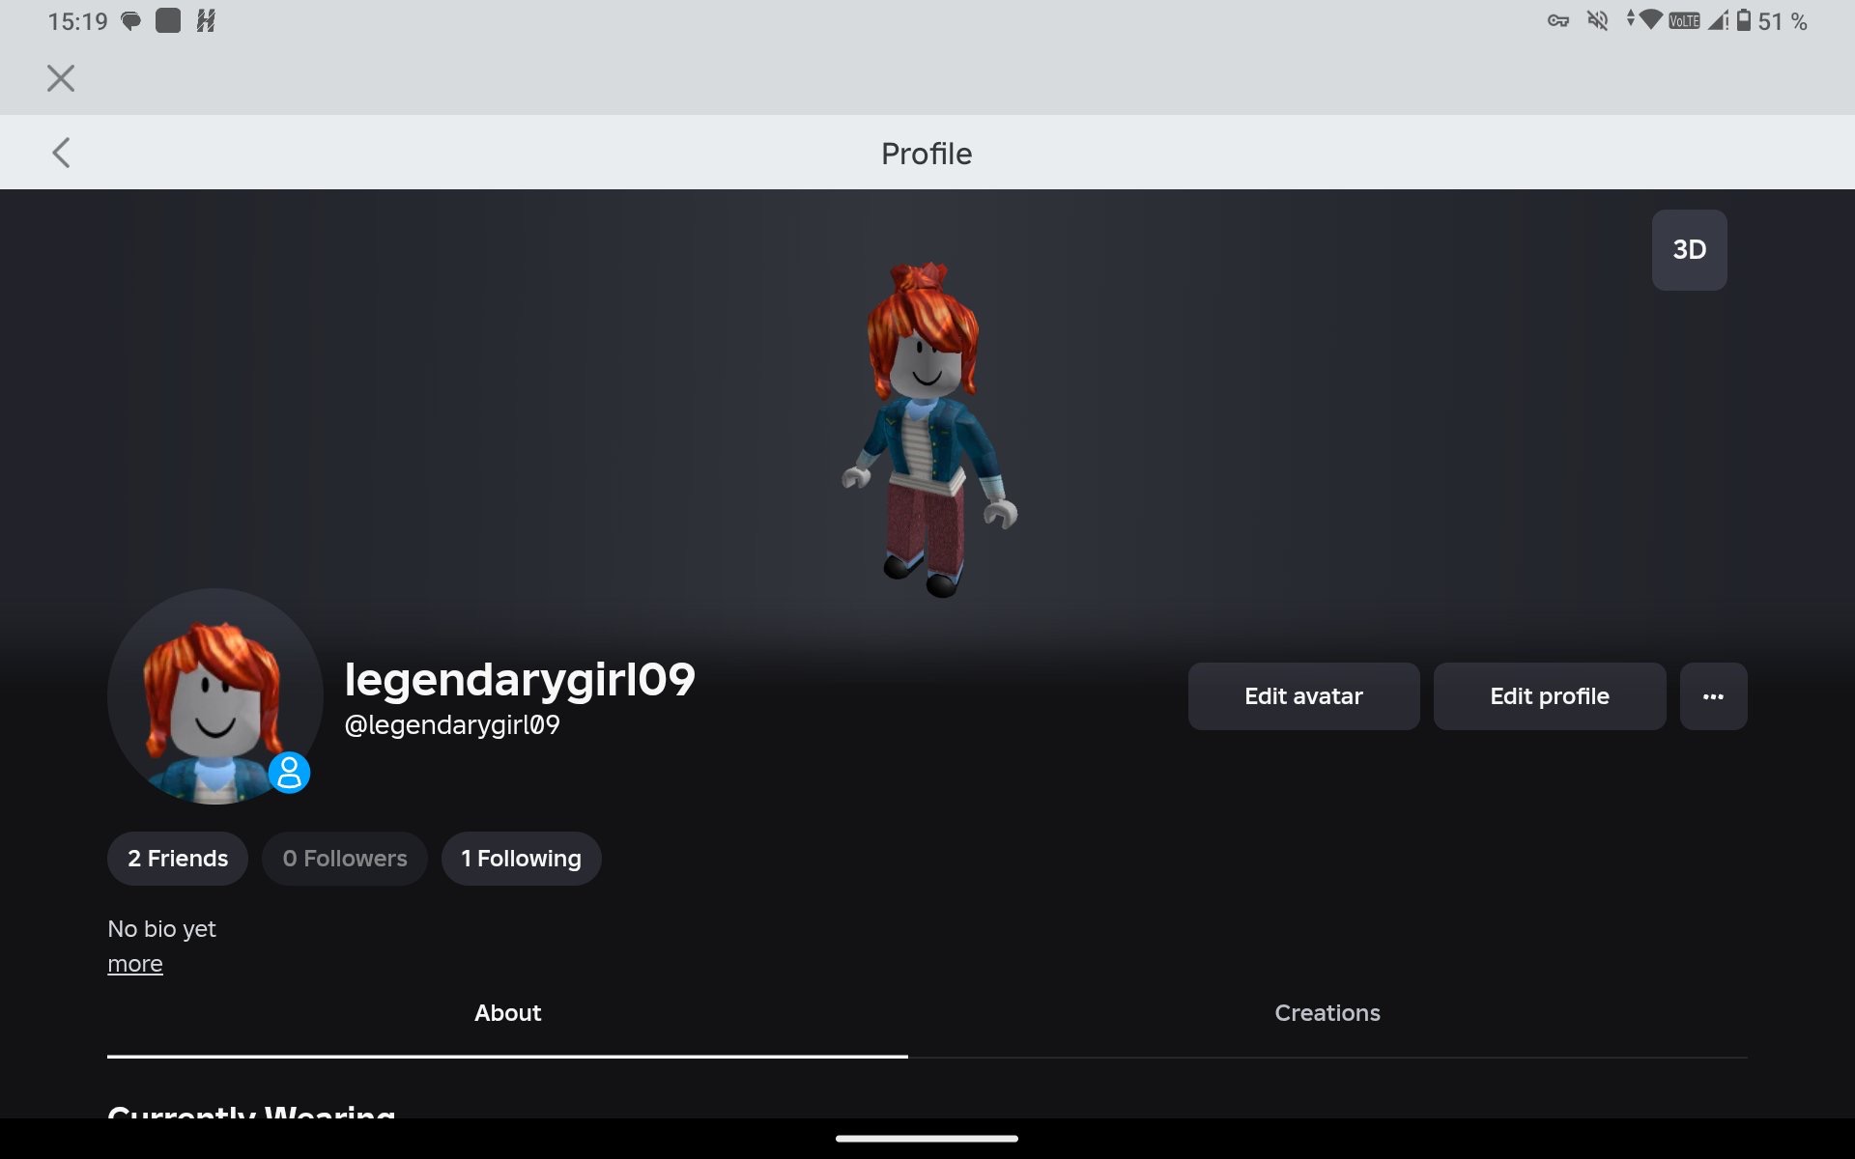Tap the VPN key icon in status bar
This screenshot has height=1159, width=1855.
[x=1557, y=20]
